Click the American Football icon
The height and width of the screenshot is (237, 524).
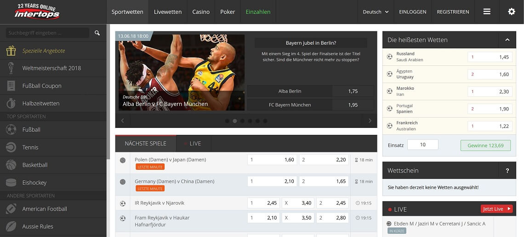(11, 208)
